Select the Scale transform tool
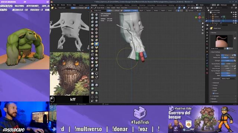The image size is (238, 133). tap(92, 101)
